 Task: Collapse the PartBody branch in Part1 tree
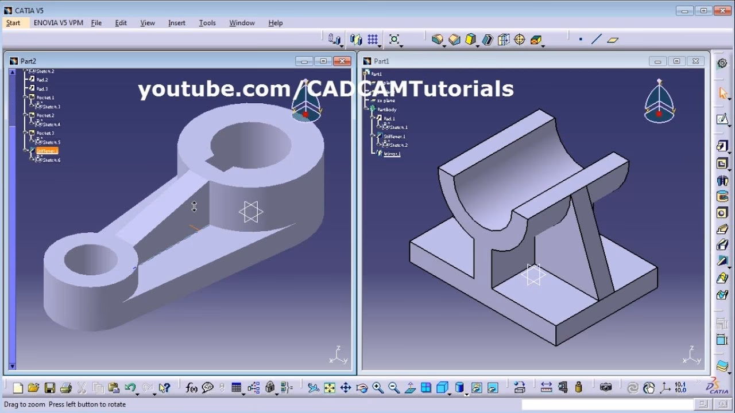[366, 108]
